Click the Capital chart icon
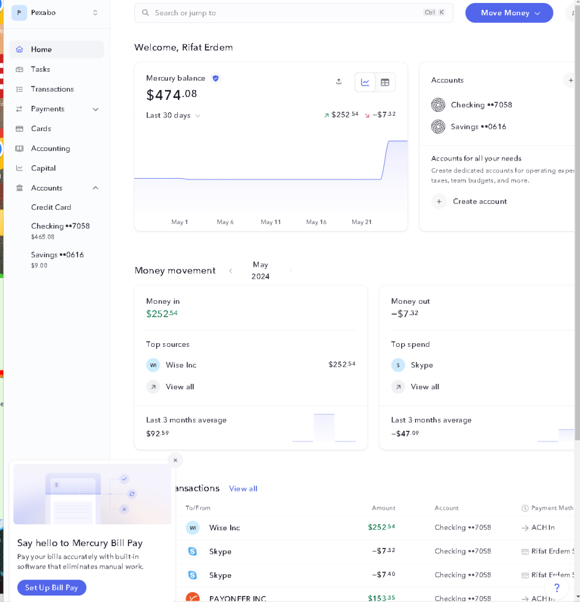The image size is (580, 602). coord(19,168)
